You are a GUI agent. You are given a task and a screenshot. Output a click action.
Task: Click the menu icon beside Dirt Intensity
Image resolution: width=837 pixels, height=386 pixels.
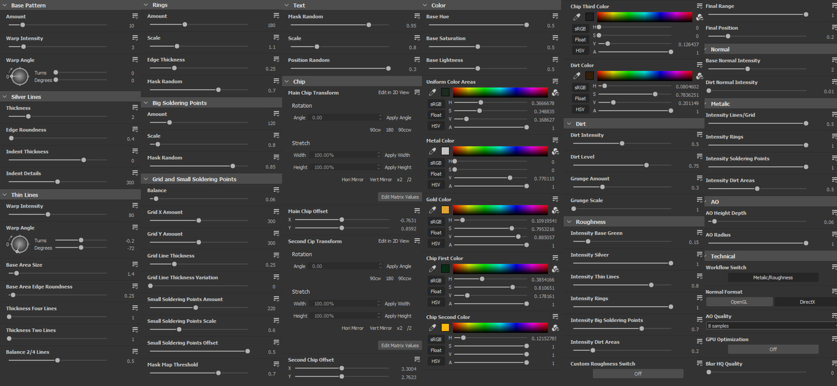click(699, 135)
